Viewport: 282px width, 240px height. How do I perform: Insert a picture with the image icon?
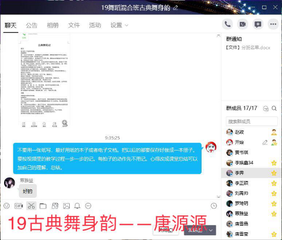pyautogui.click(x=66, y=206)
